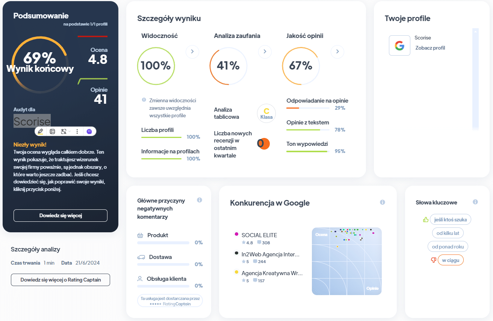
Task: Click the Szczegóły wyniku heading
Action: click(169, 18)
